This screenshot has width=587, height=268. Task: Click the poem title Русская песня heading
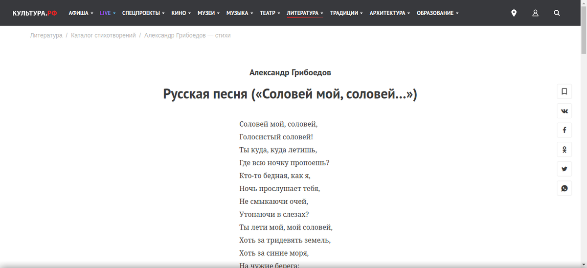[290, 93]
